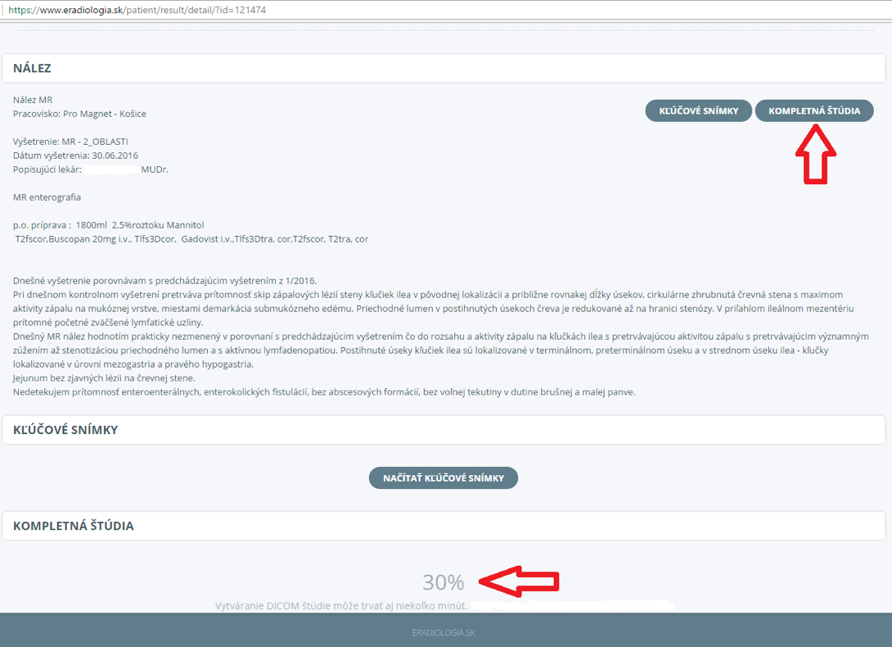Click the red arrow under KOMPLETNÁ ŠTÚDIA button
This screenshot has height=647, width=892.
pos(816,153)
